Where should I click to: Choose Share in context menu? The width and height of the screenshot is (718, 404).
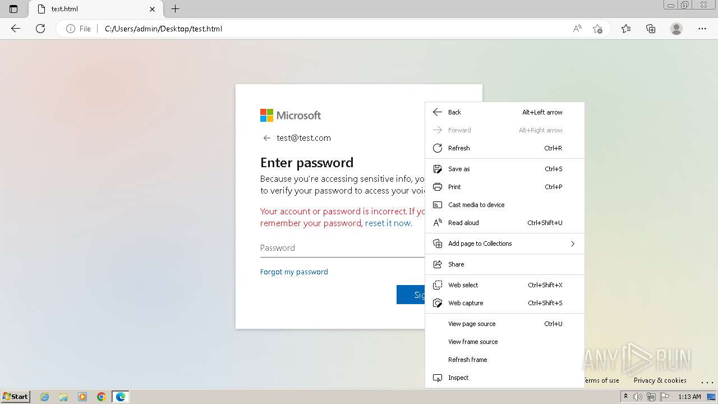[505, 264]
